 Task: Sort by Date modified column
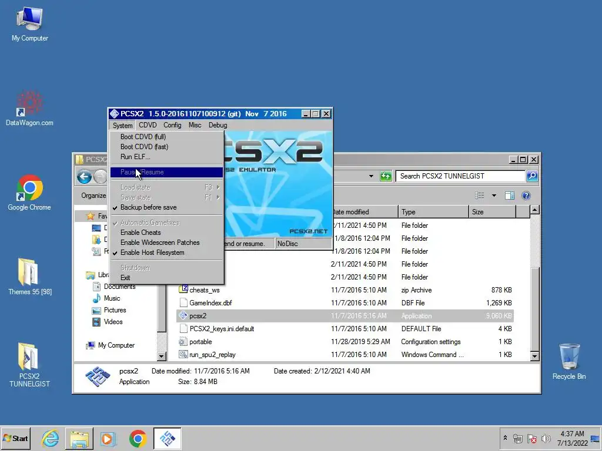364,211
